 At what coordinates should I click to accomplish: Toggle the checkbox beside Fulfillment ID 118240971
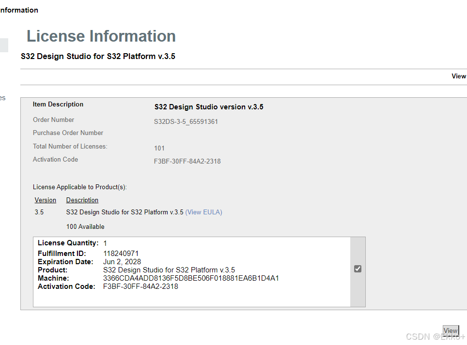pyautogui.click(x=358, y=269)
